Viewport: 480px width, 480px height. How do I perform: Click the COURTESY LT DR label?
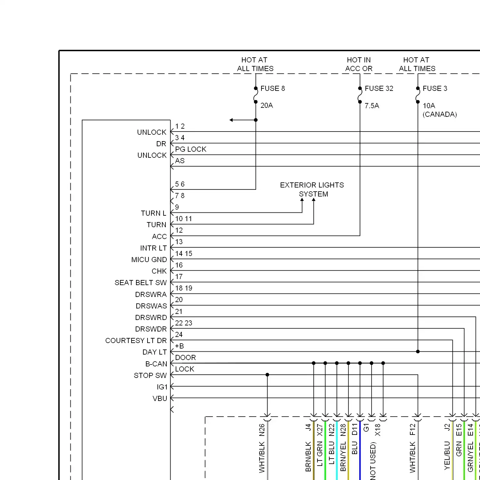click(x=136, y=340)
